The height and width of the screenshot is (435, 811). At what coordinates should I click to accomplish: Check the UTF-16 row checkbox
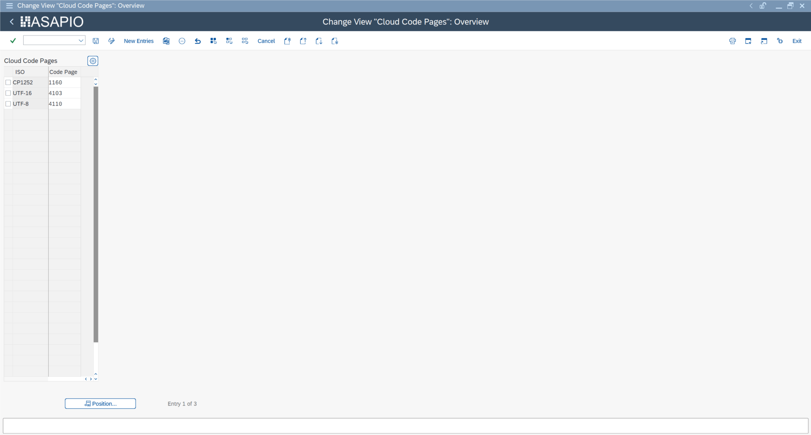click(8, 93)
